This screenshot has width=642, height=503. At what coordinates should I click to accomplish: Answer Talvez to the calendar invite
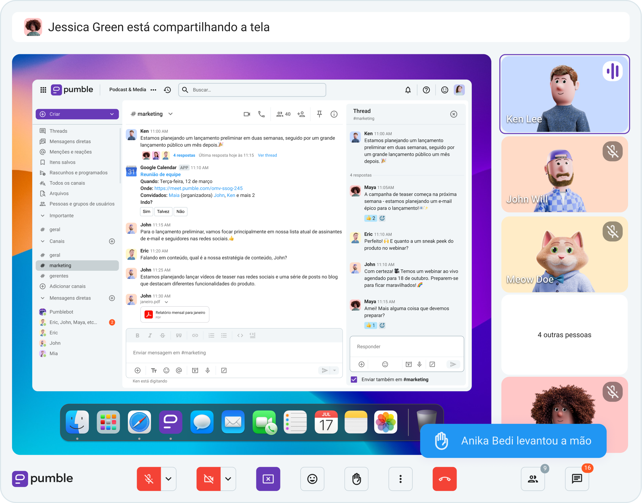(x=163, y=211)
